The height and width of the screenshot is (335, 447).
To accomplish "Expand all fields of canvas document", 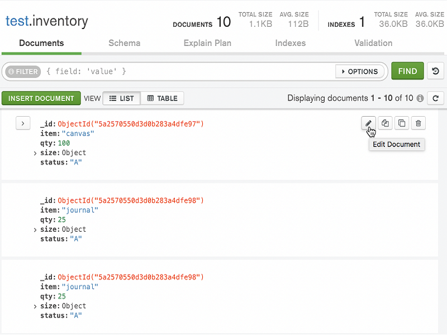I will click(x=23, y=123).
